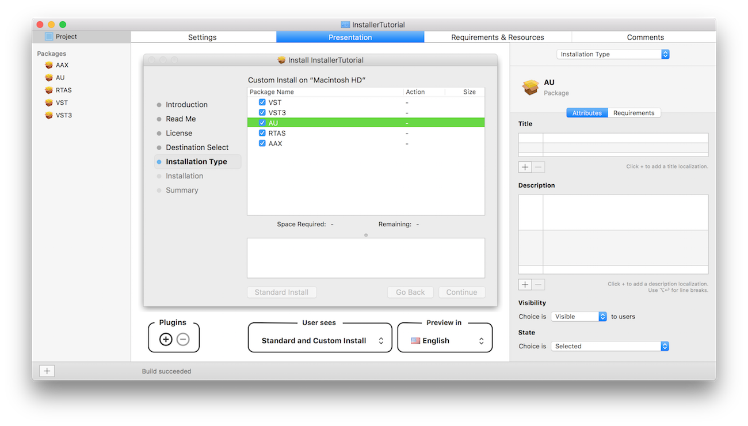This screenshot has width=748, height=426.
Task: Switch to Requirements segment for AU package
Action: click(633, 113)
